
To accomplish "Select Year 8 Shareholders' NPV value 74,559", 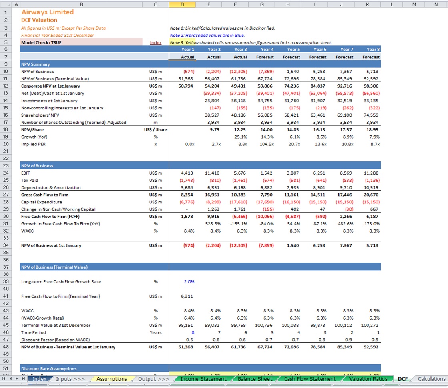I will point(368,115).
